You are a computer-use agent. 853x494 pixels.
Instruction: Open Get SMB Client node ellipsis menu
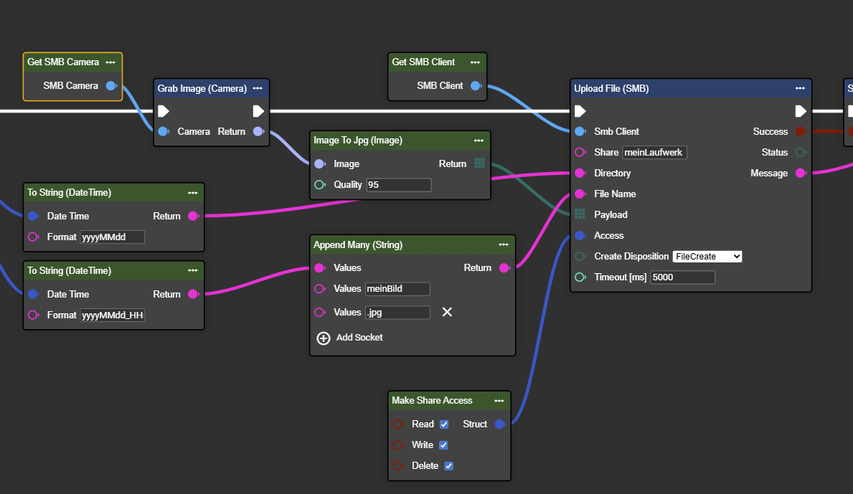pos(475,62)
